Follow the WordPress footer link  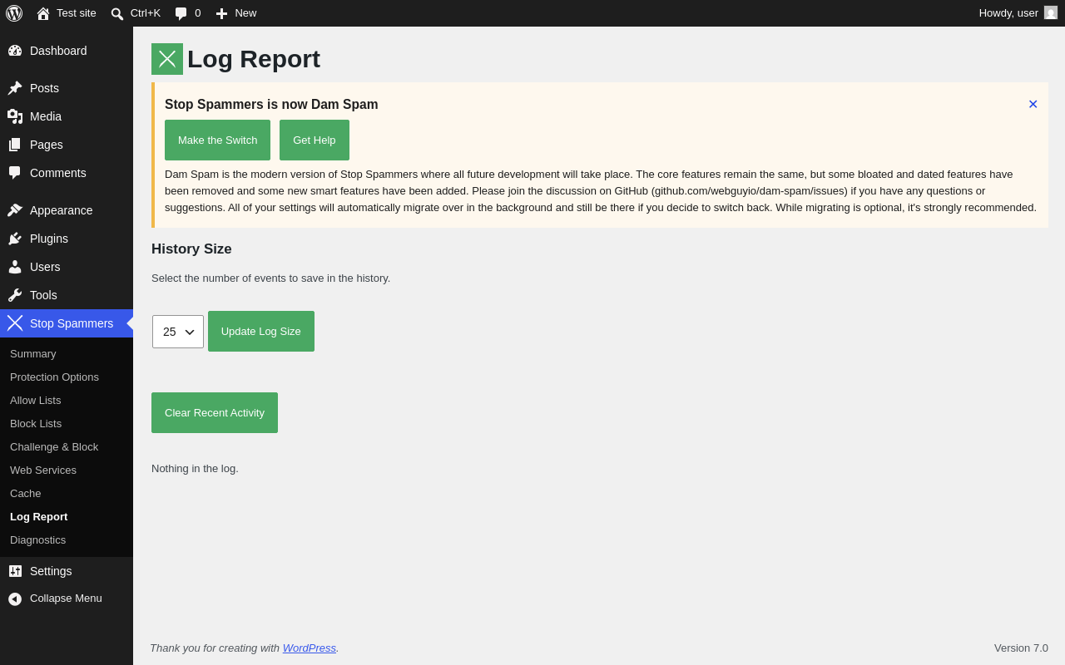(x=310, y=648)
